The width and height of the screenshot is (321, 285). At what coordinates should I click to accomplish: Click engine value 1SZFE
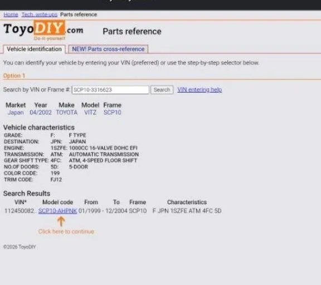59,148
